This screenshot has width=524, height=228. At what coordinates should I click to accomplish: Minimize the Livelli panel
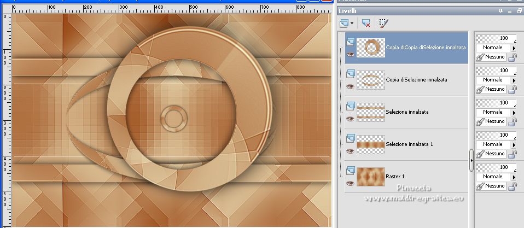pyautogui.click(x=510, y=11)
